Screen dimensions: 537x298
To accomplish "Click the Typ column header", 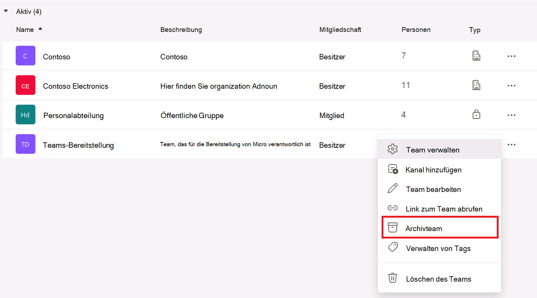I will pos(475,30).
